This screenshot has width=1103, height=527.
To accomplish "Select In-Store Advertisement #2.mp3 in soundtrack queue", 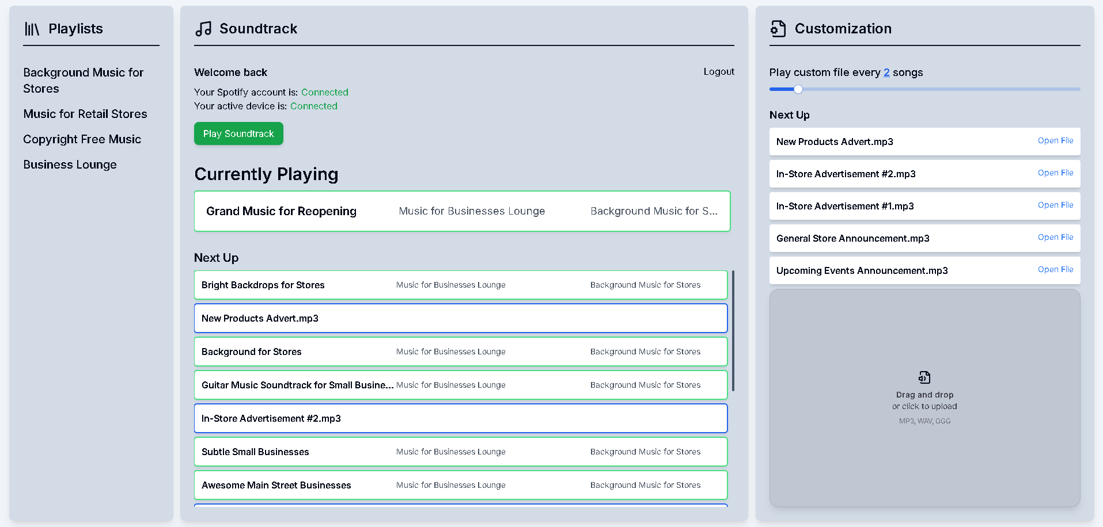I will [x=461, y=418].
